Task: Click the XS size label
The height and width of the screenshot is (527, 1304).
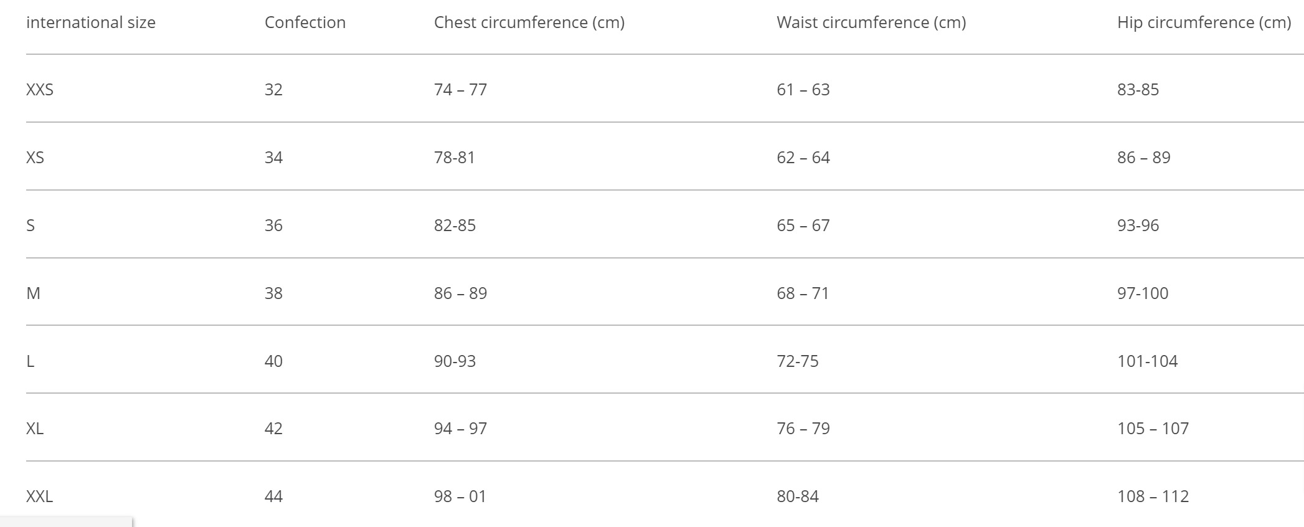Action: pyautogui.click(x=35, y=158)
